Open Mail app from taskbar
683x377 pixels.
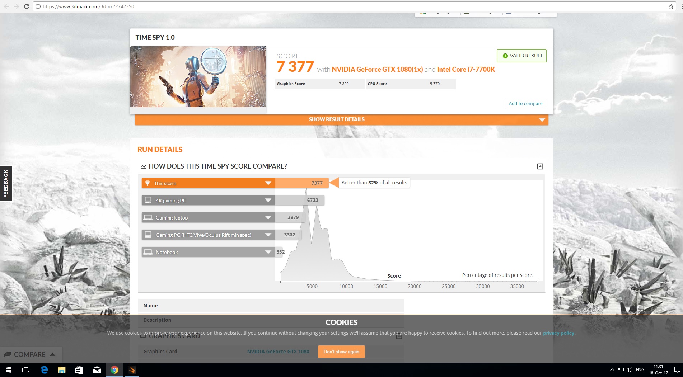click(97, 370)
